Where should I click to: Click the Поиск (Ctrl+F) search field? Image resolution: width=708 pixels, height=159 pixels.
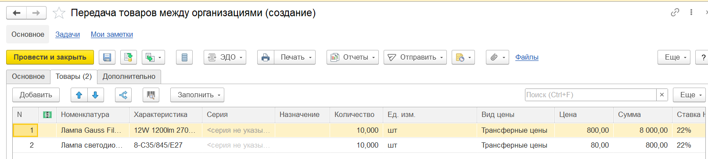point(591,95)
